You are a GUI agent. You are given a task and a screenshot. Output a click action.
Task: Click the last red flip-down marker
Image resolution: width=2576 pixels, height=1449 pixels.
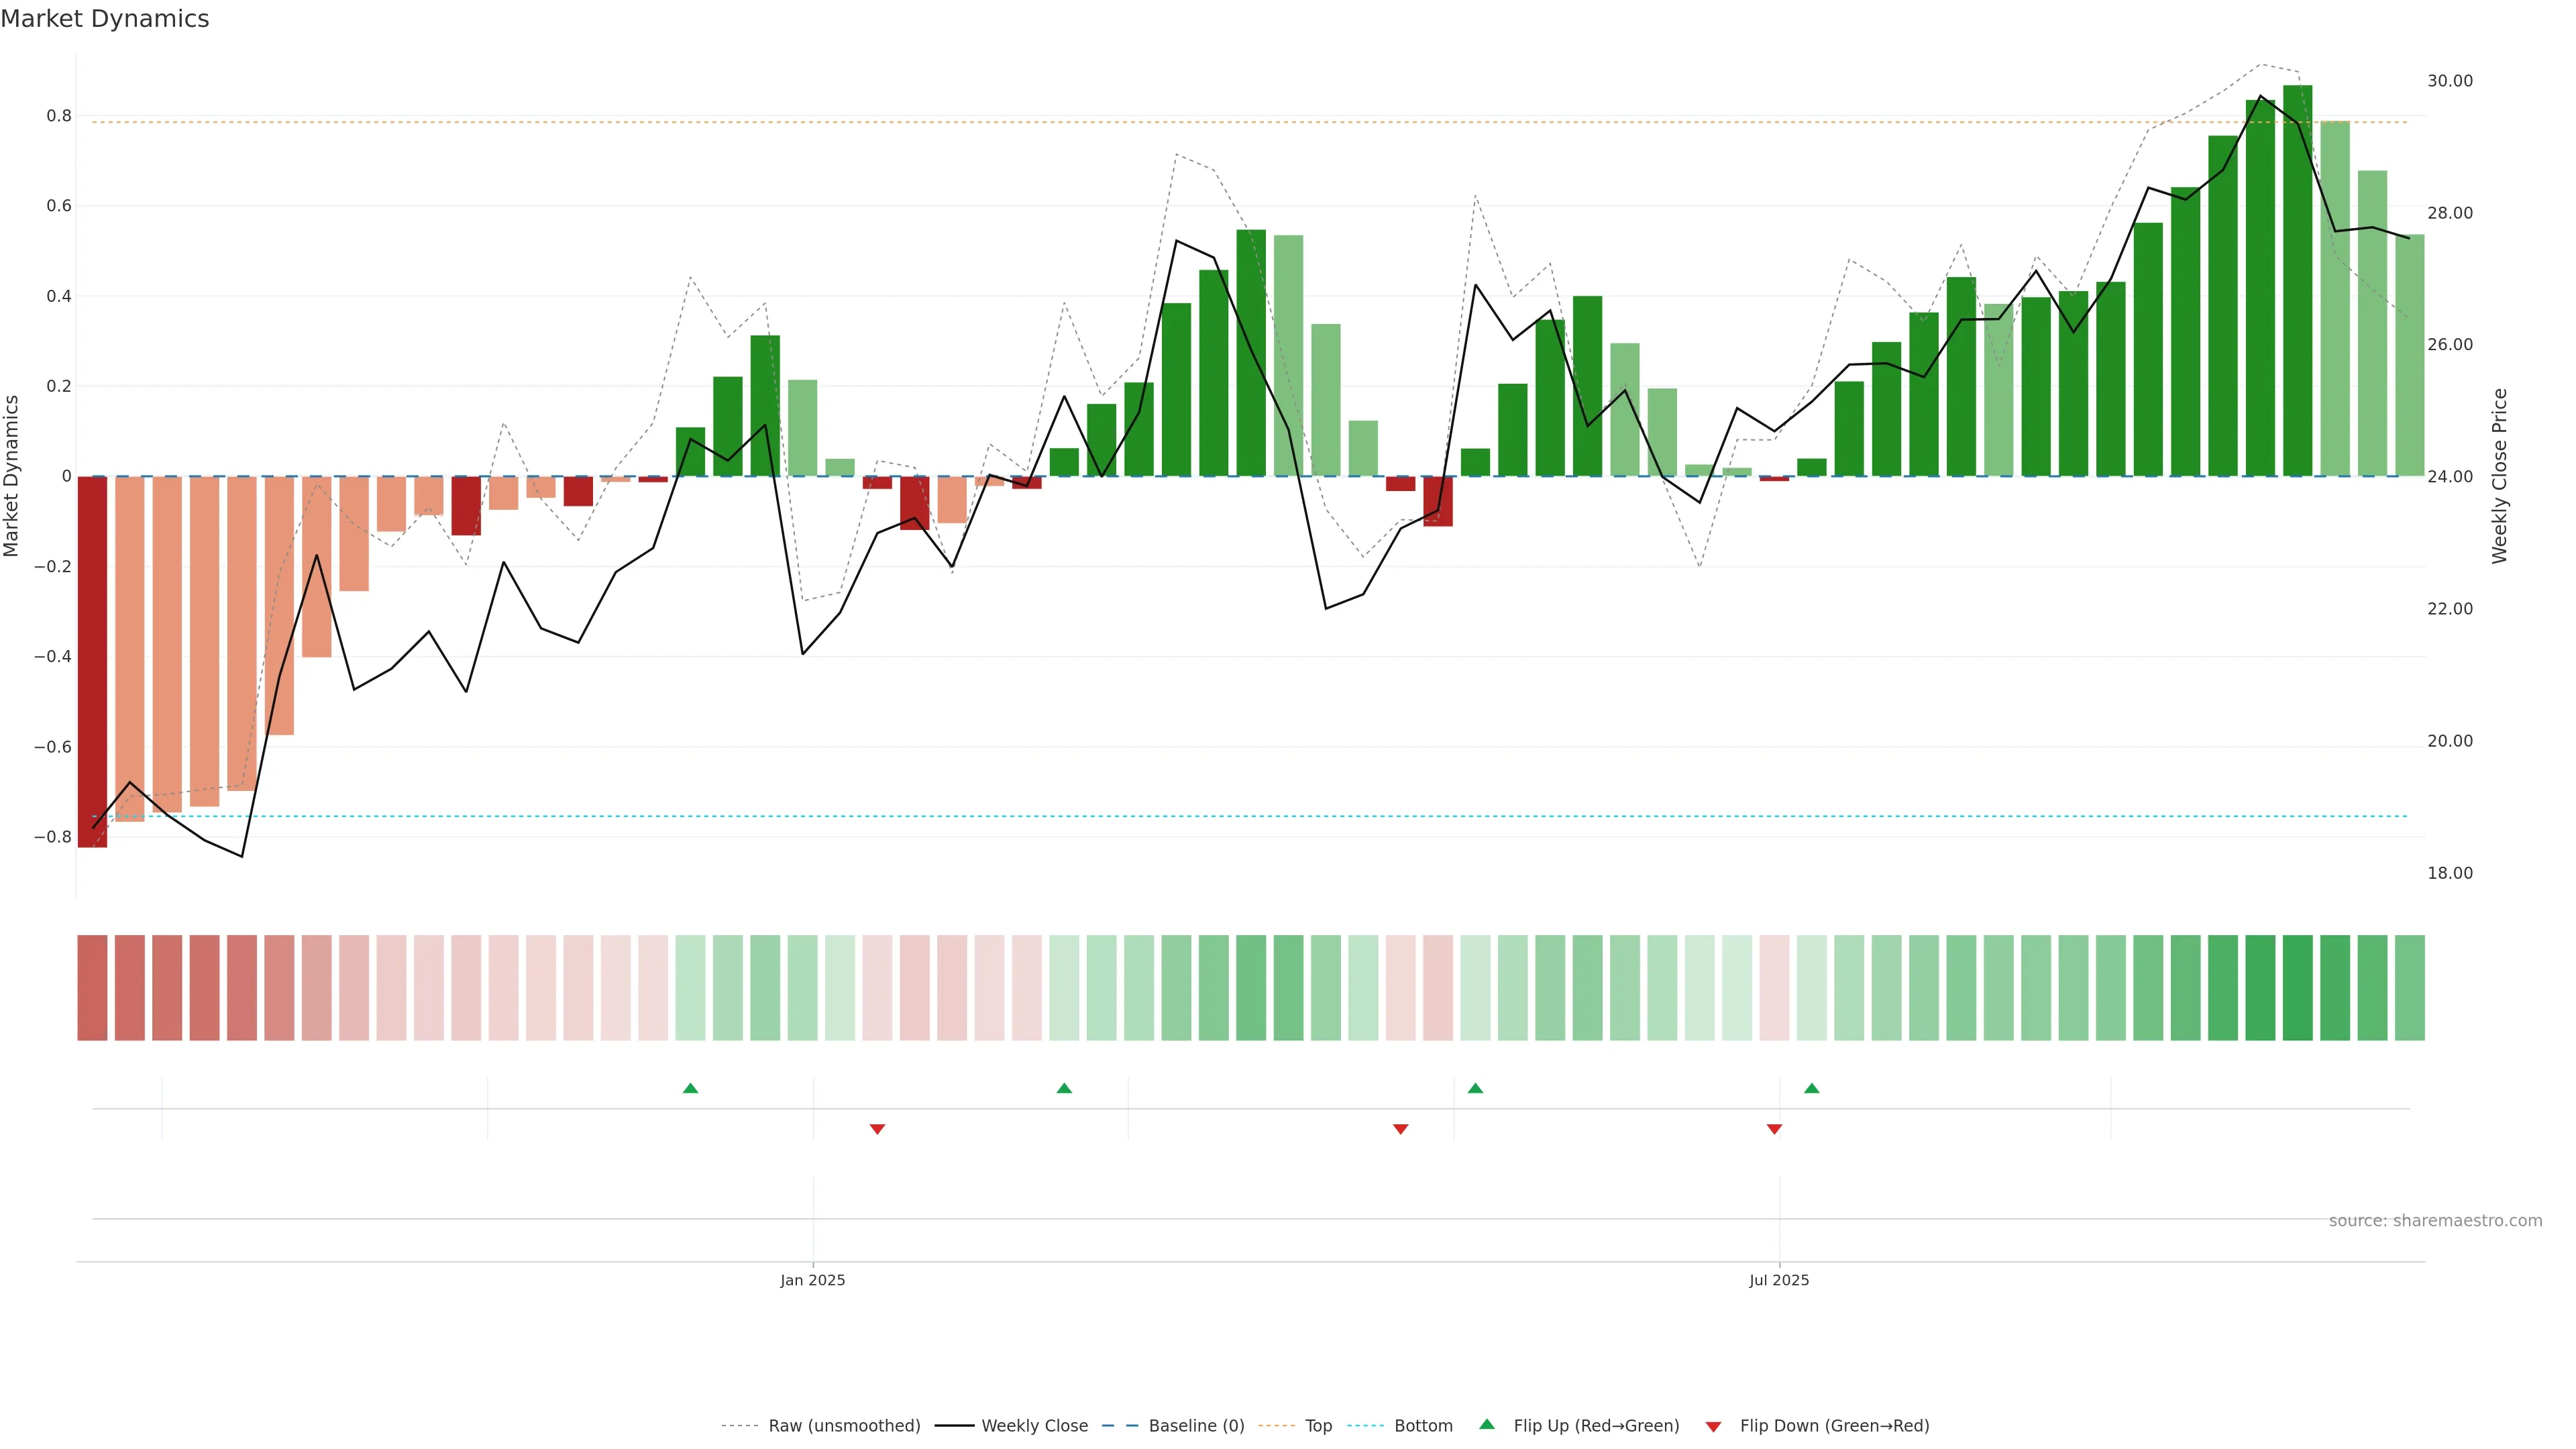pos(1774,1129)
